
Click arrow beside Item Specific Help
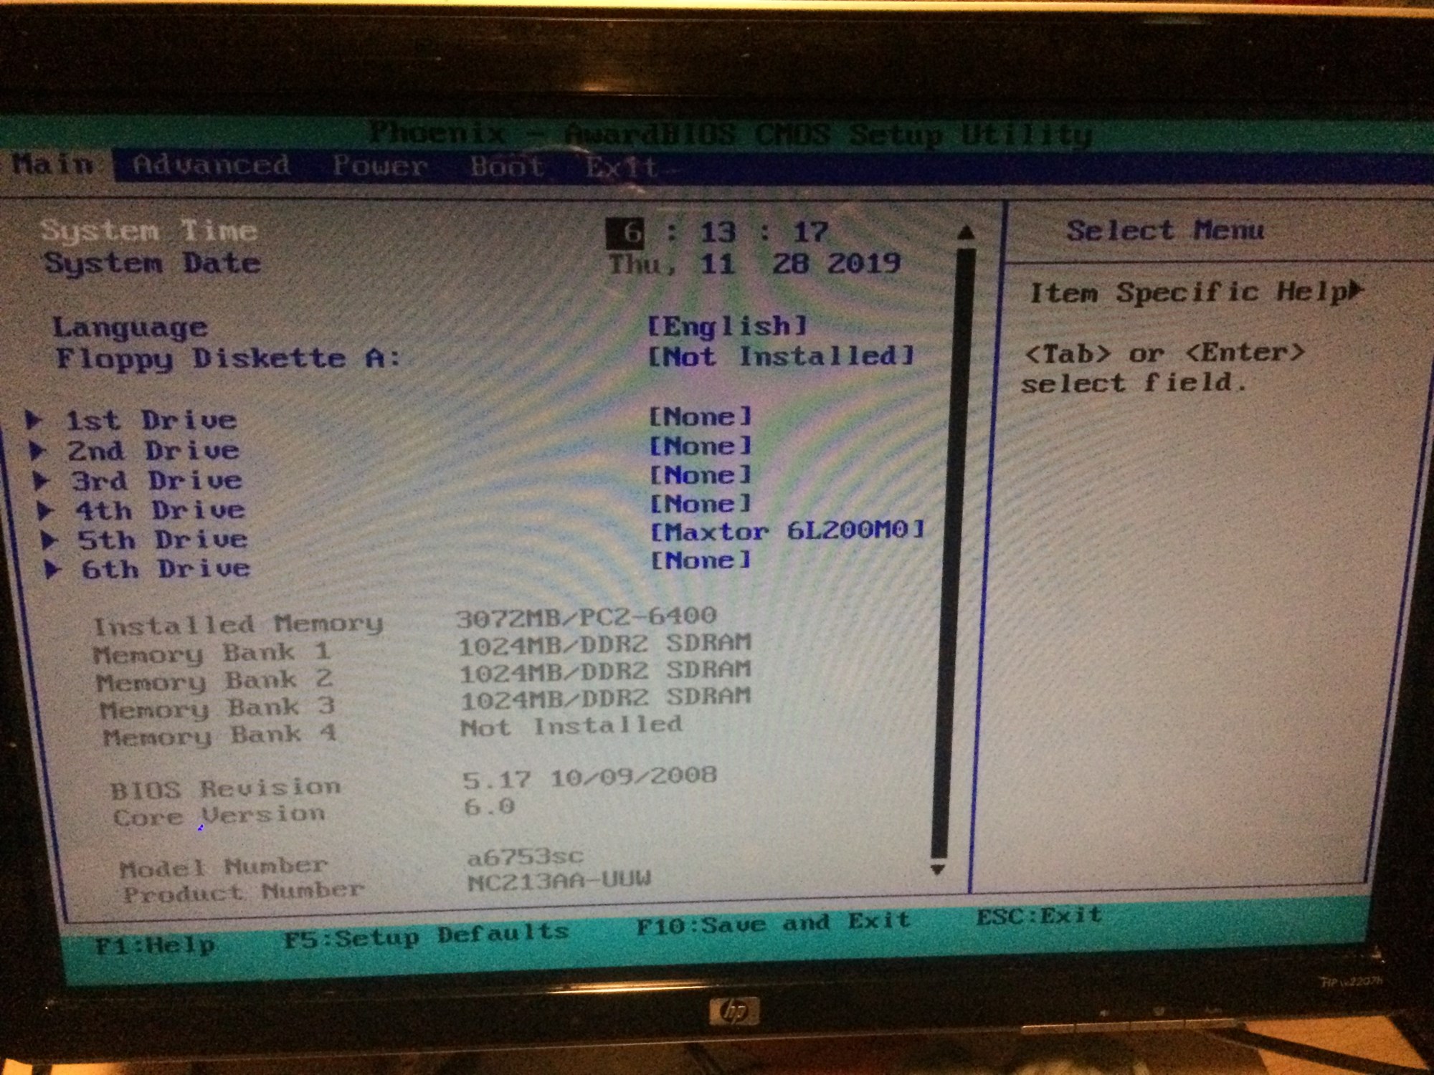(x=1354, y=290)
